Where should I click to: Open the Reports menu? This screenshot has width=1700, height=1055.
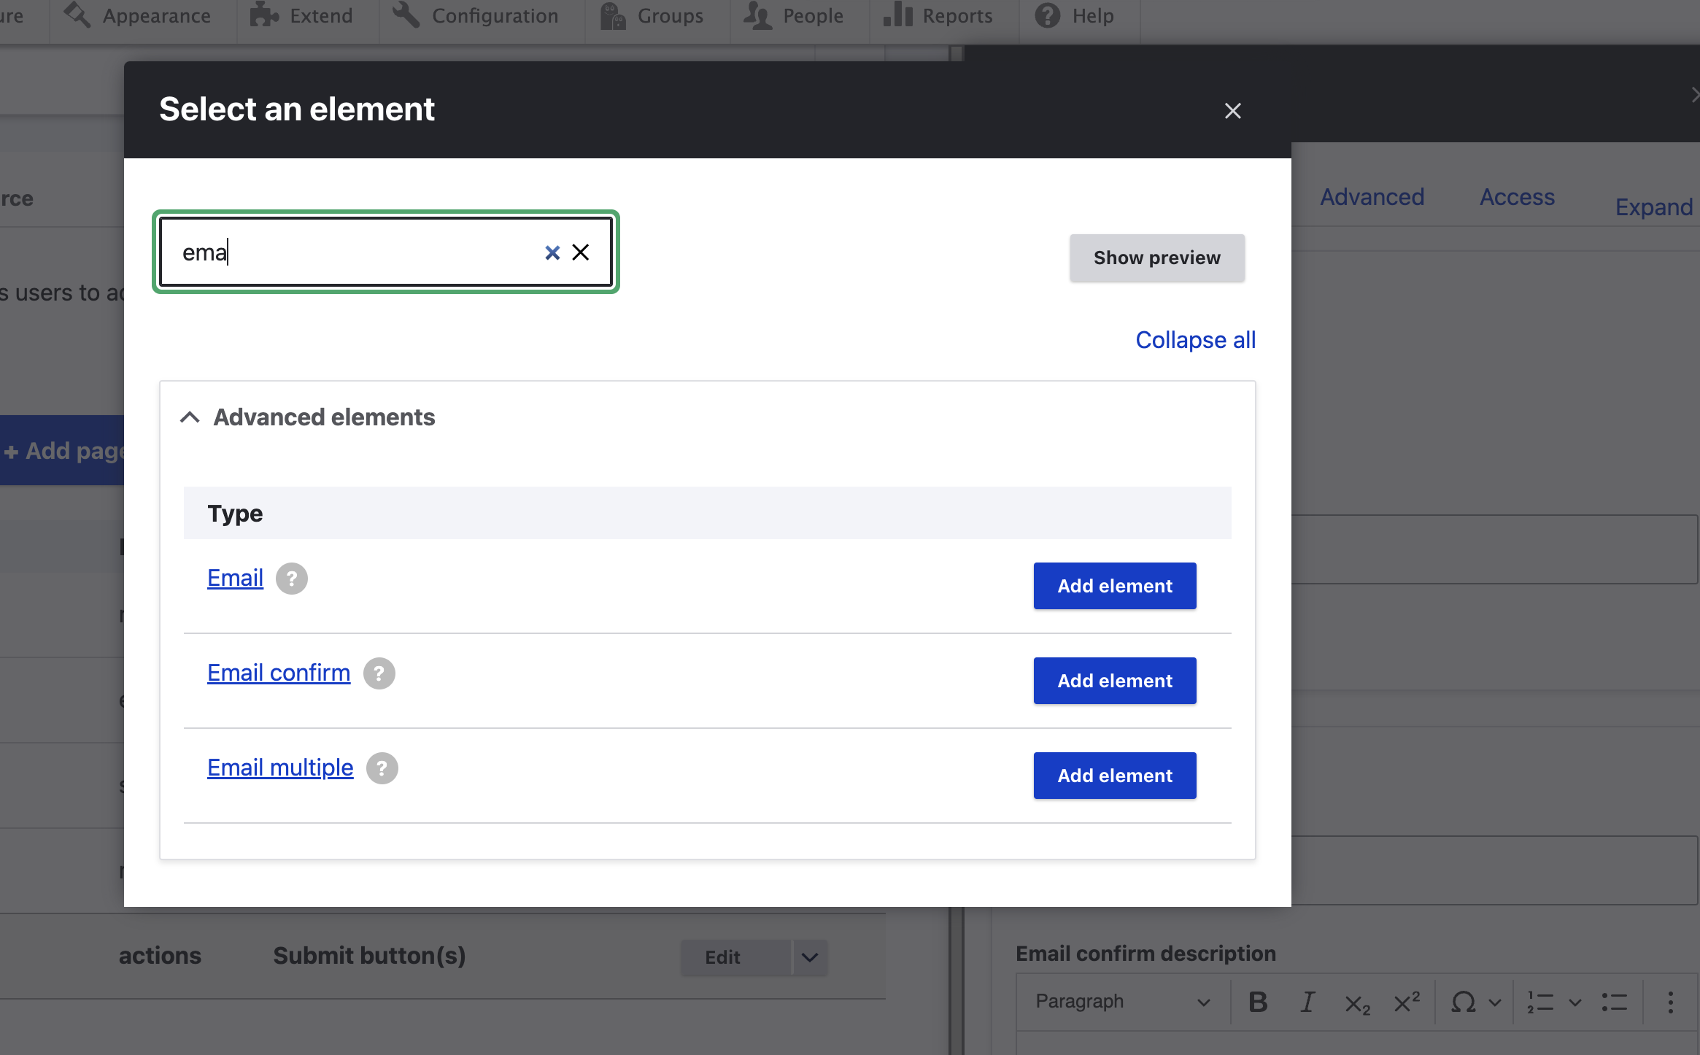(938, 16)
